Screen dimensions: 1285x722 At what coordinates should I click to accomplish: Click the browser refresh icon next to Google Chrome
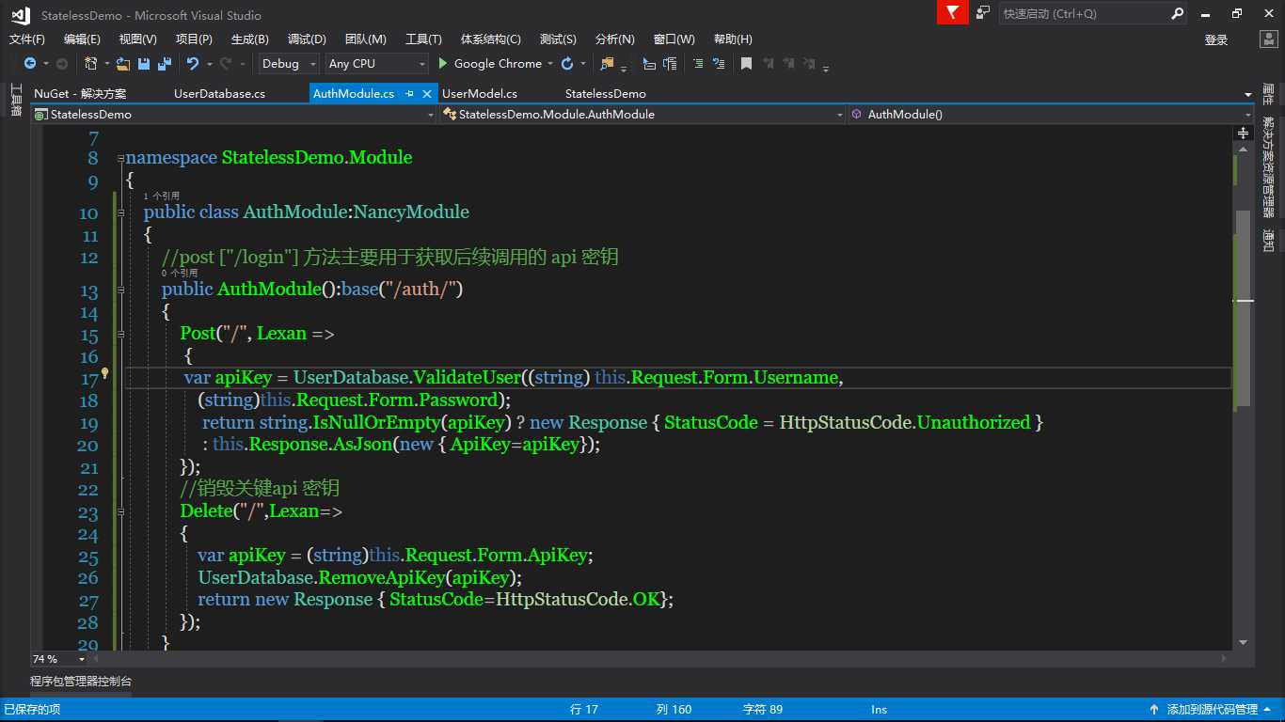click(x=567, y=64)
